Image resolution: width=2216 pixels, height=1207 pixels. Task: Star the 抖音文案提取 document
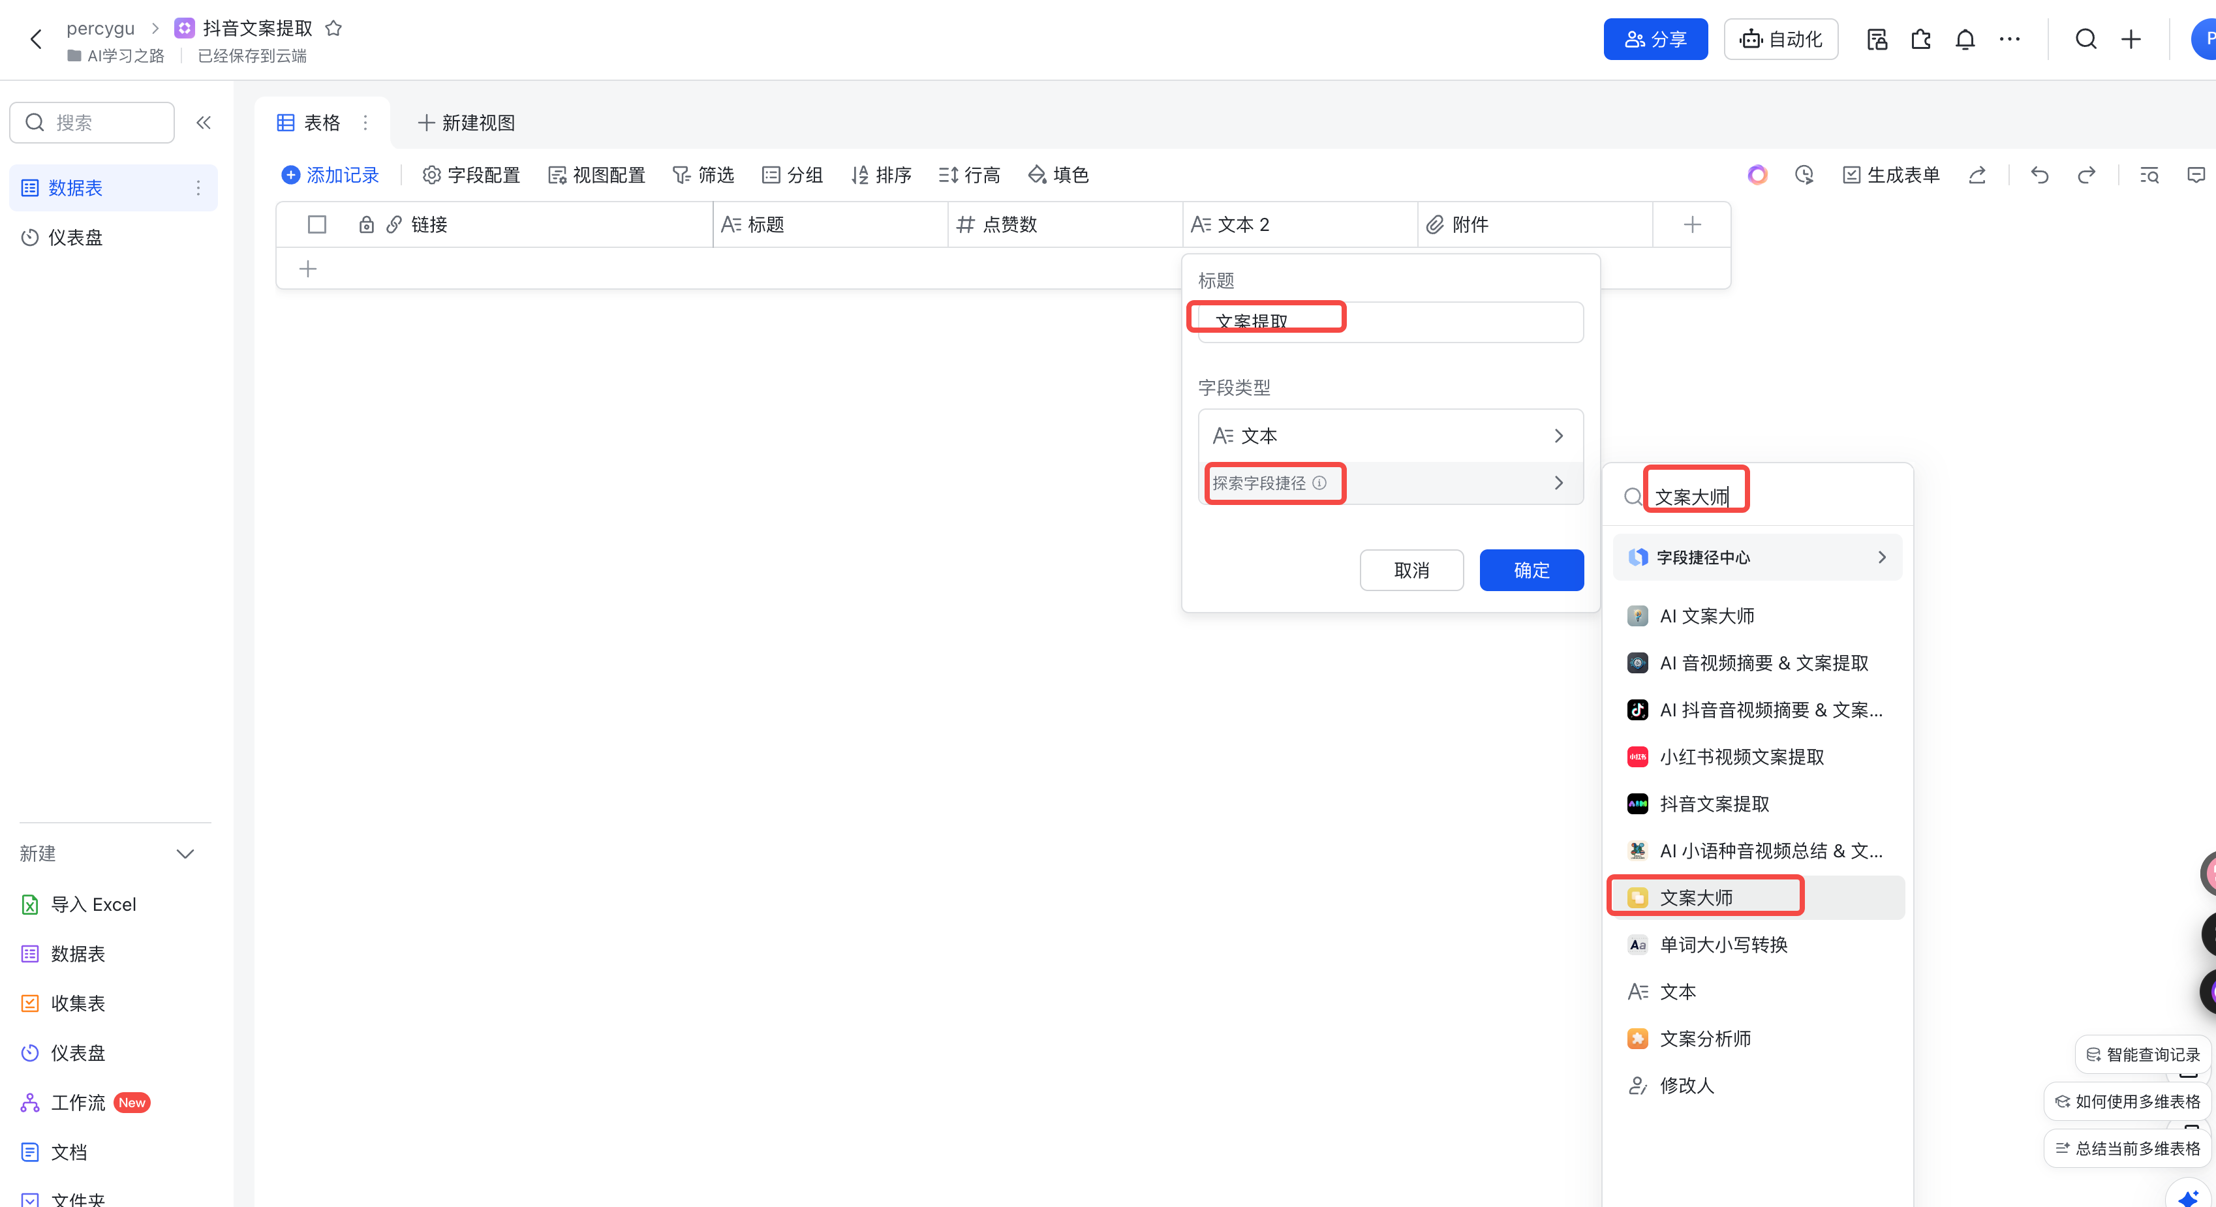334,29
